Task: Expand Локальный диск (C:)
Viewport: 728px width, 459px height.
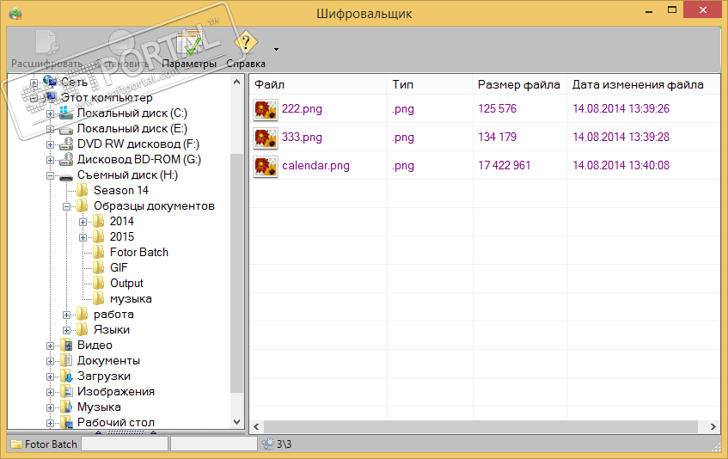Action: (x=50, y=113)
